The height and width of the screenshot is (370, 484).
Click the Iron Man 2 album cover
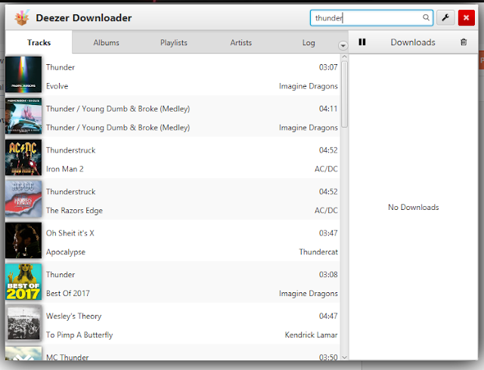(x=23, y=157)
